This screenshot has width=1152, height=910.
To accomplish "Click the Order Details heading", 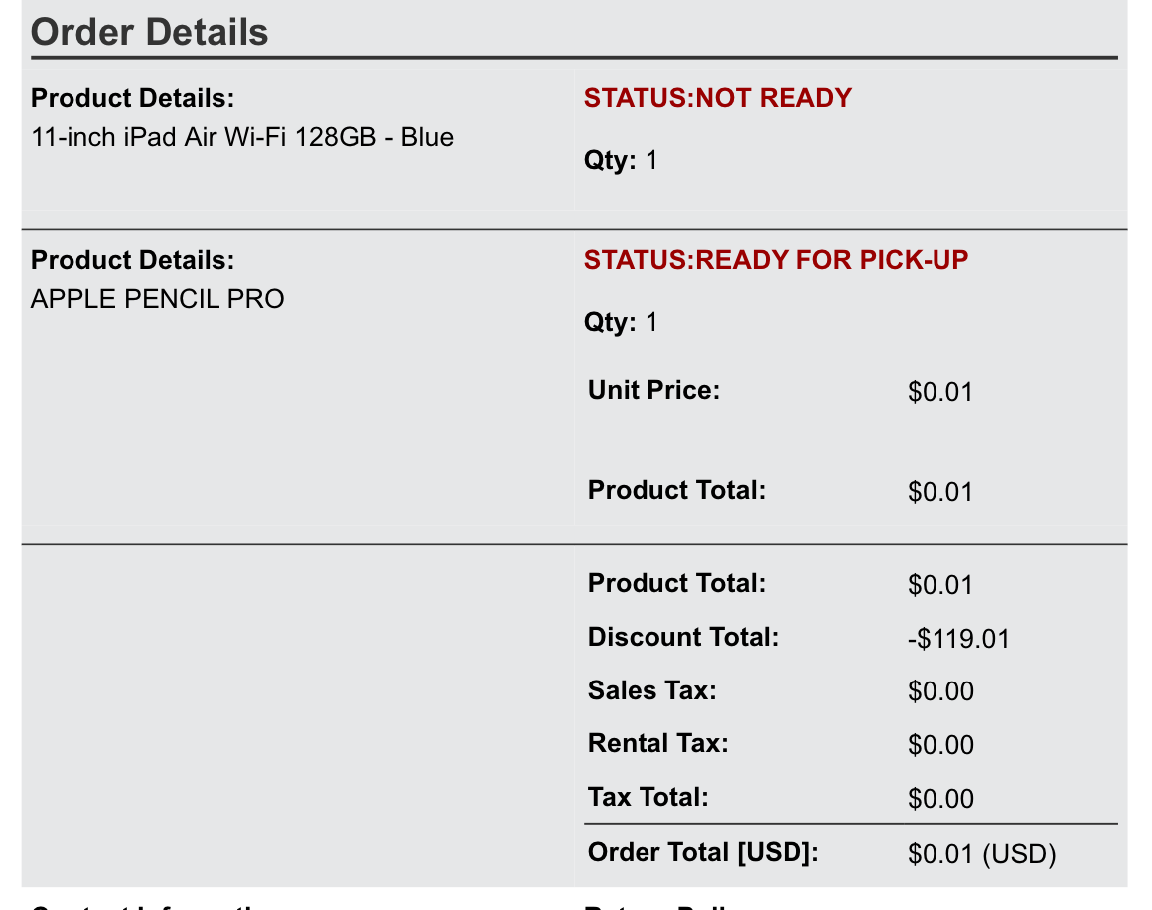I will pos(150,32).
